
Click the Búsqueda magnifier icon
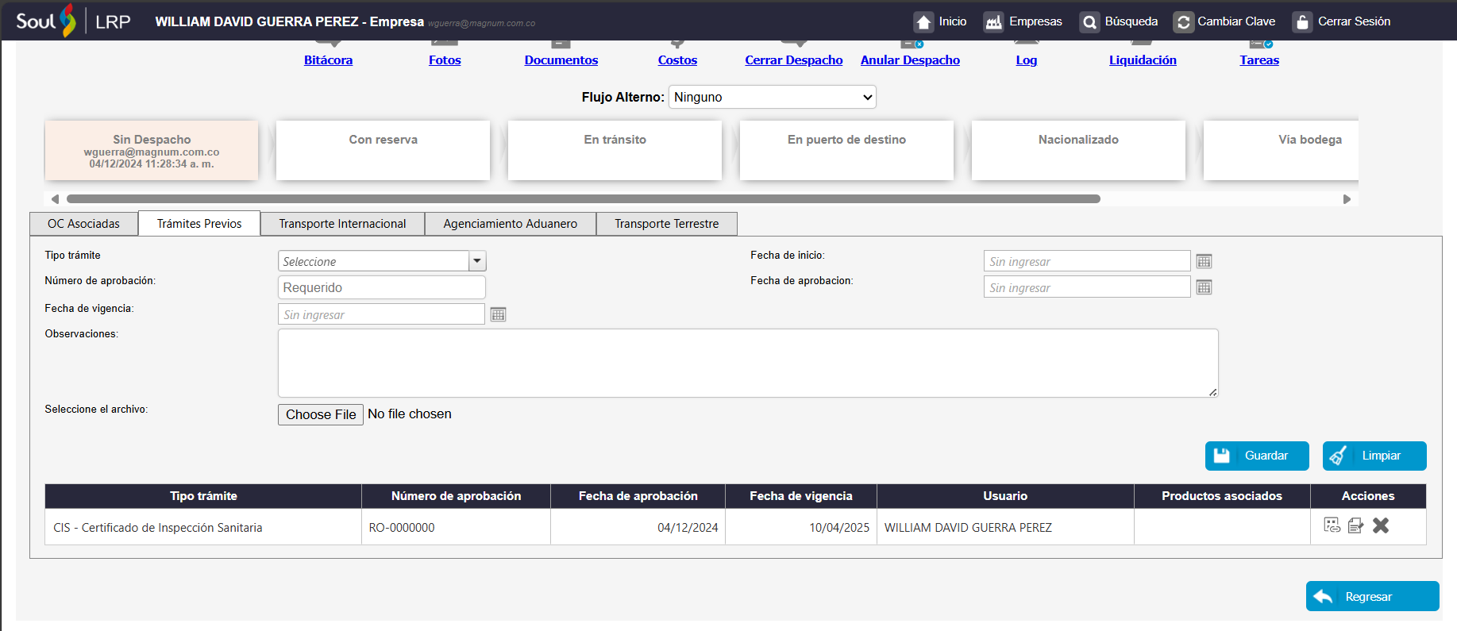(1089, 22)
